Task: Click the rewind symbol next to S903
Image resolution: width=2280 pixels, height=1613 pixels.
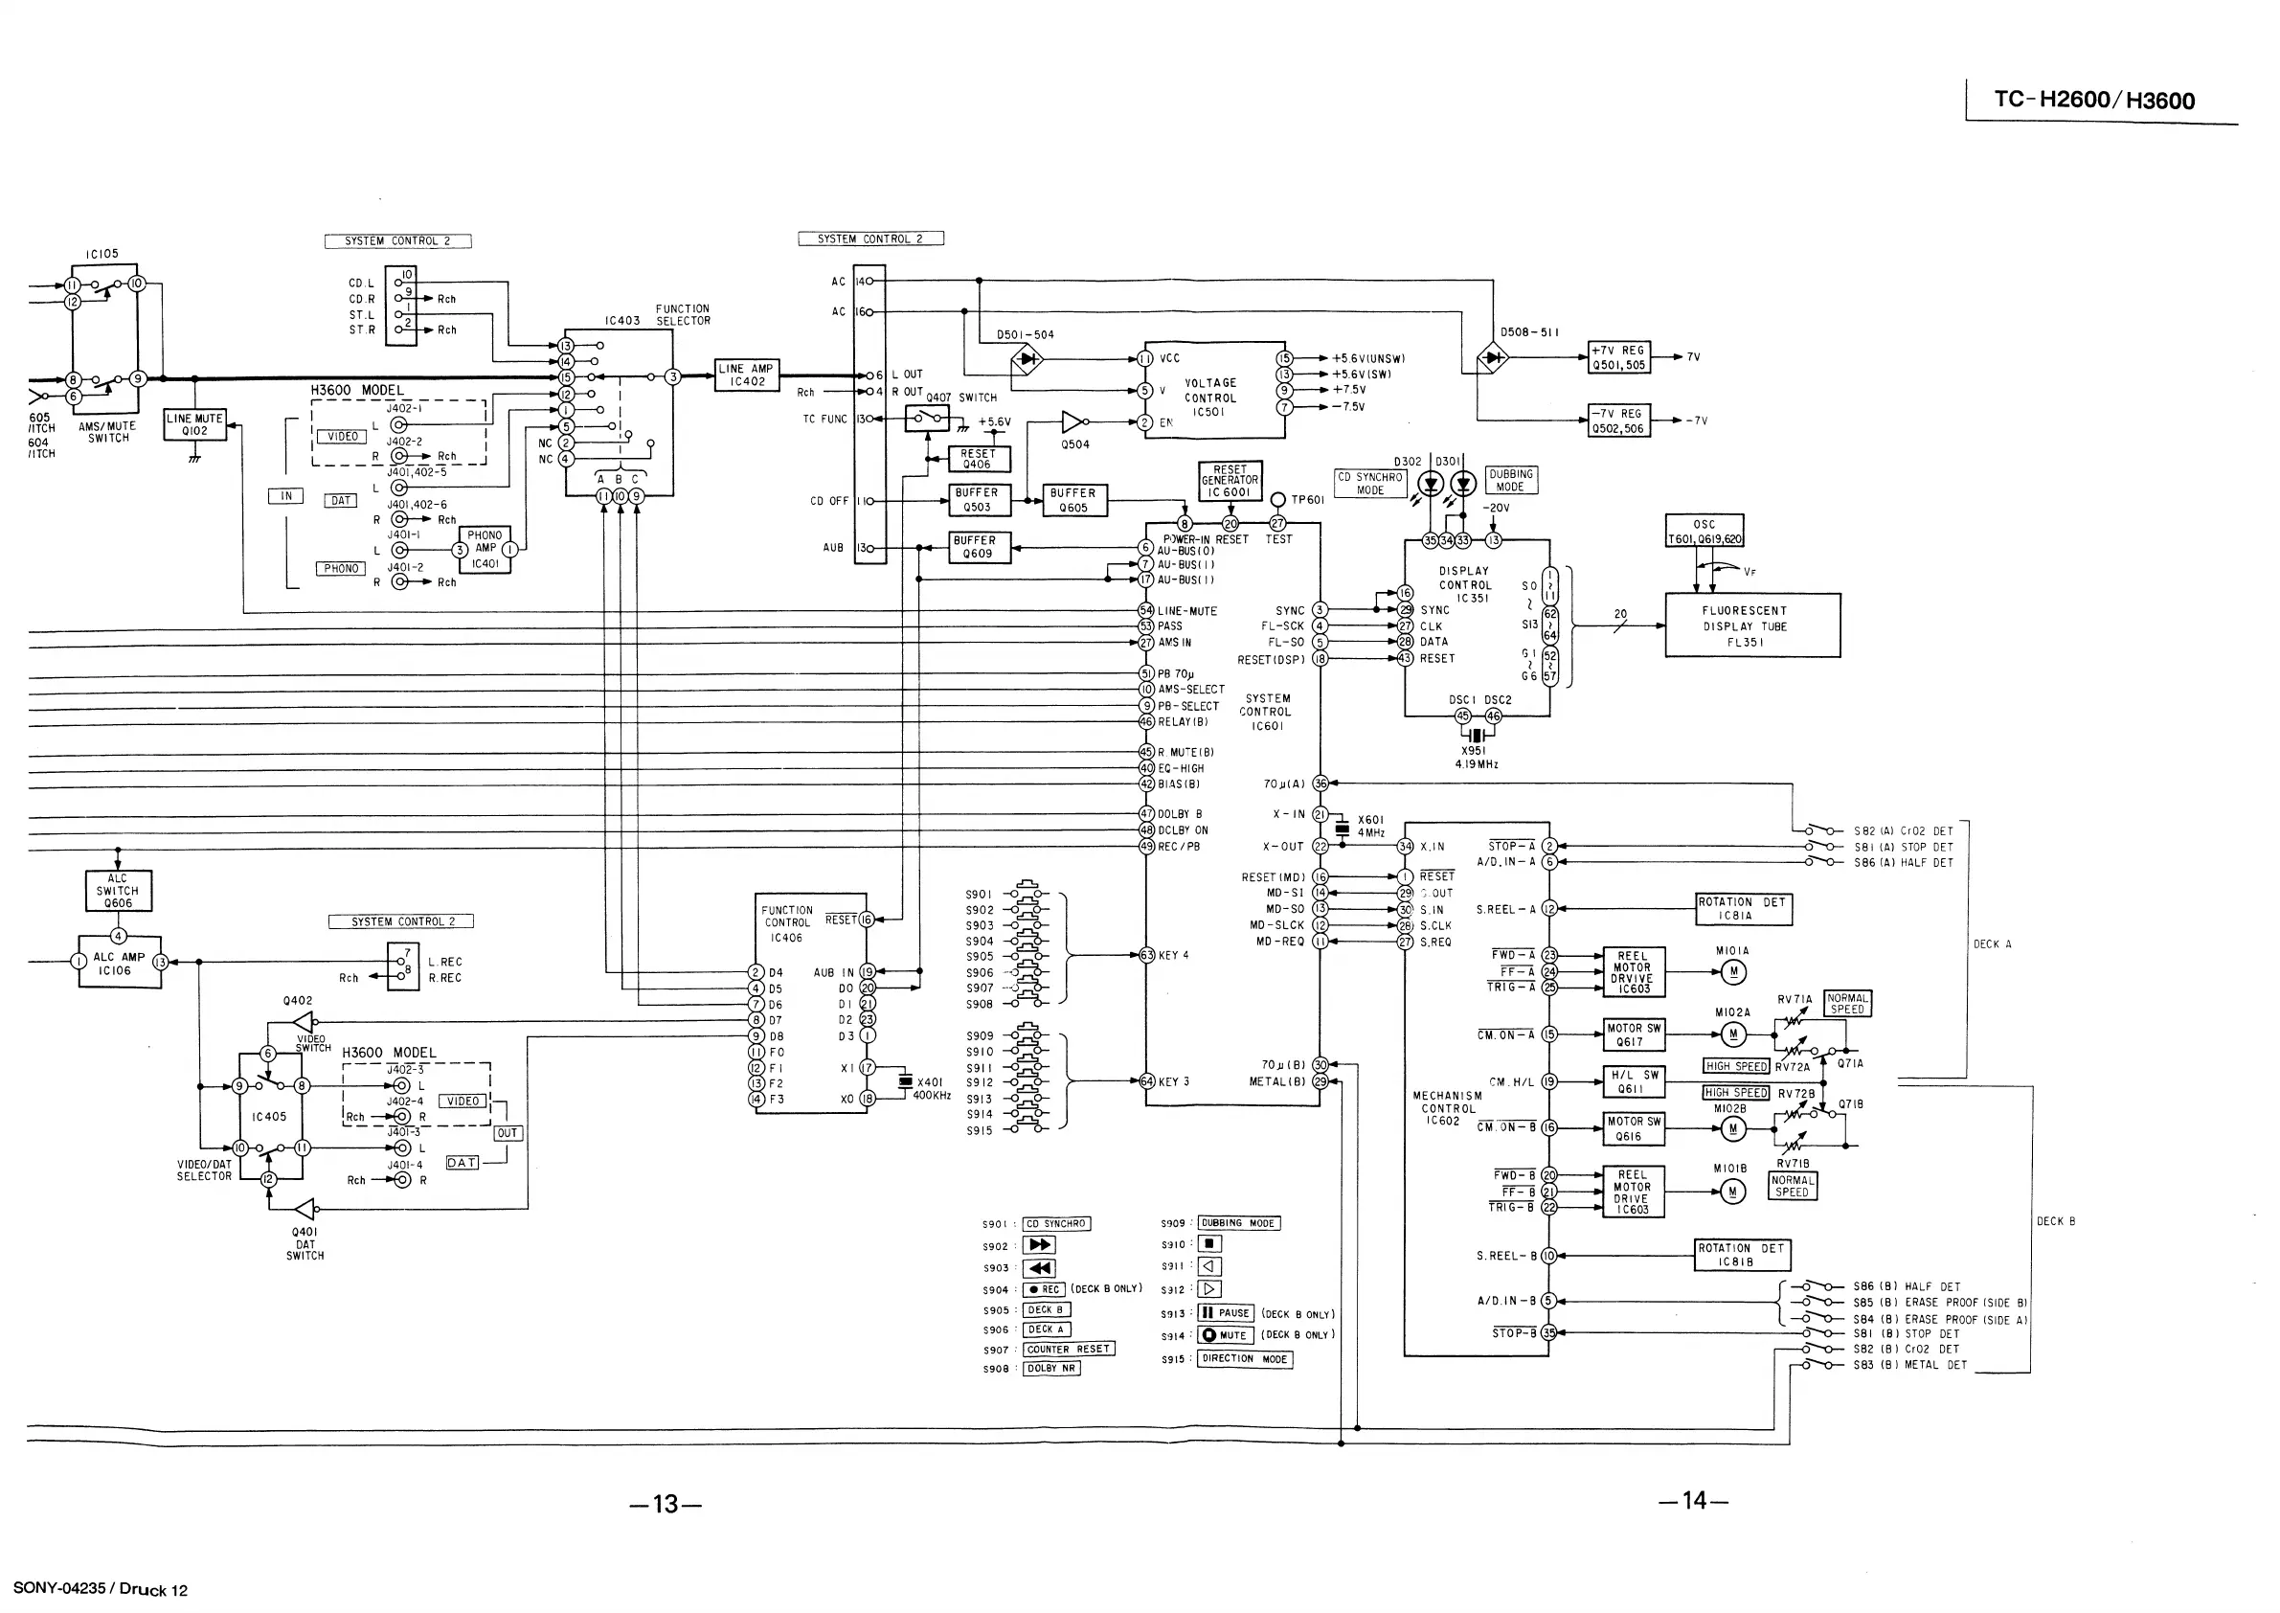Action: click(x=1040, y=1268)
